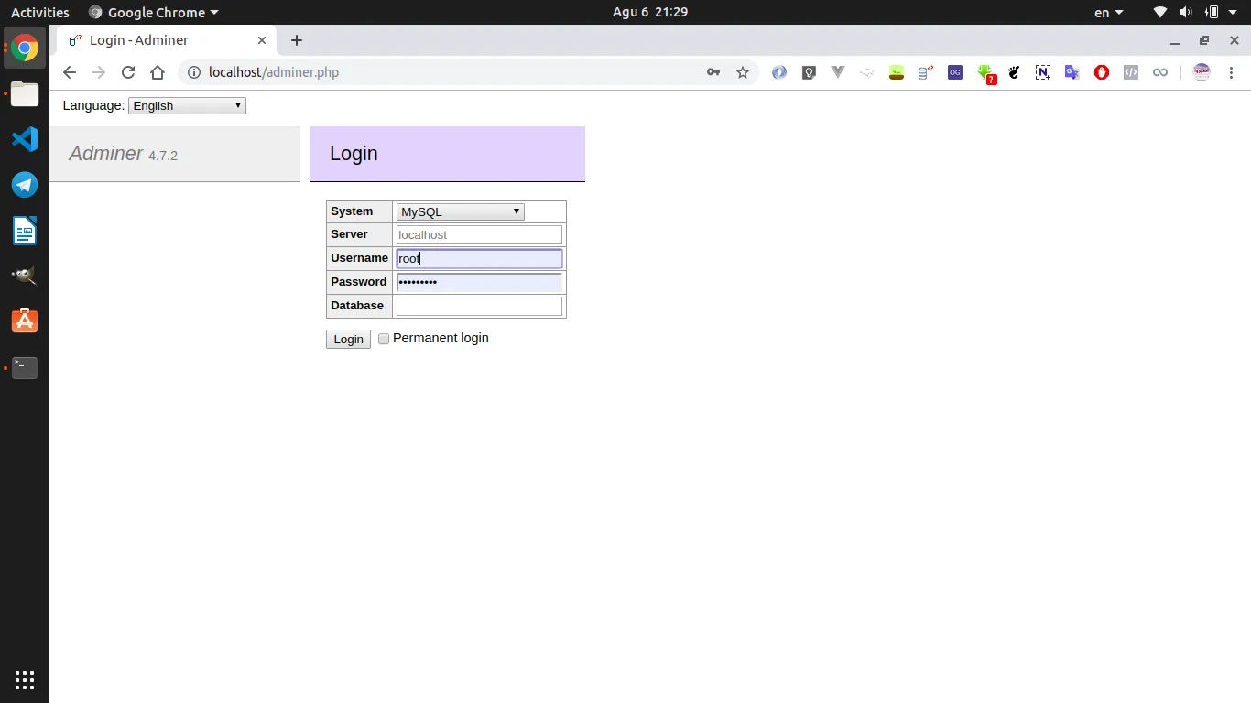Click the faded sketch extension icon
Image resolution: width=1251 pixels, height=703 pixels.
click(867, 72)
